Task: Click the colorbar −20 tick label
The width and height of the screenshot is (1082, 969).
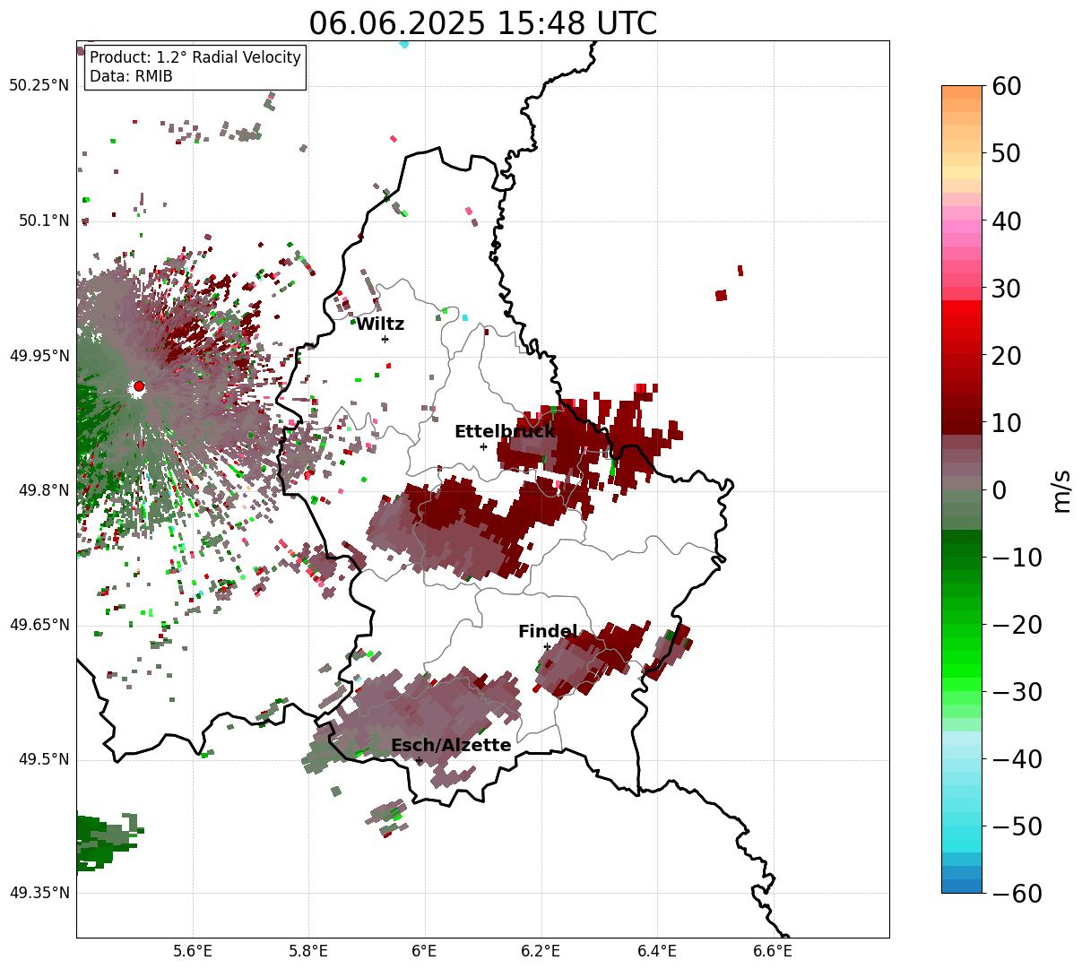Action: 1017,624
